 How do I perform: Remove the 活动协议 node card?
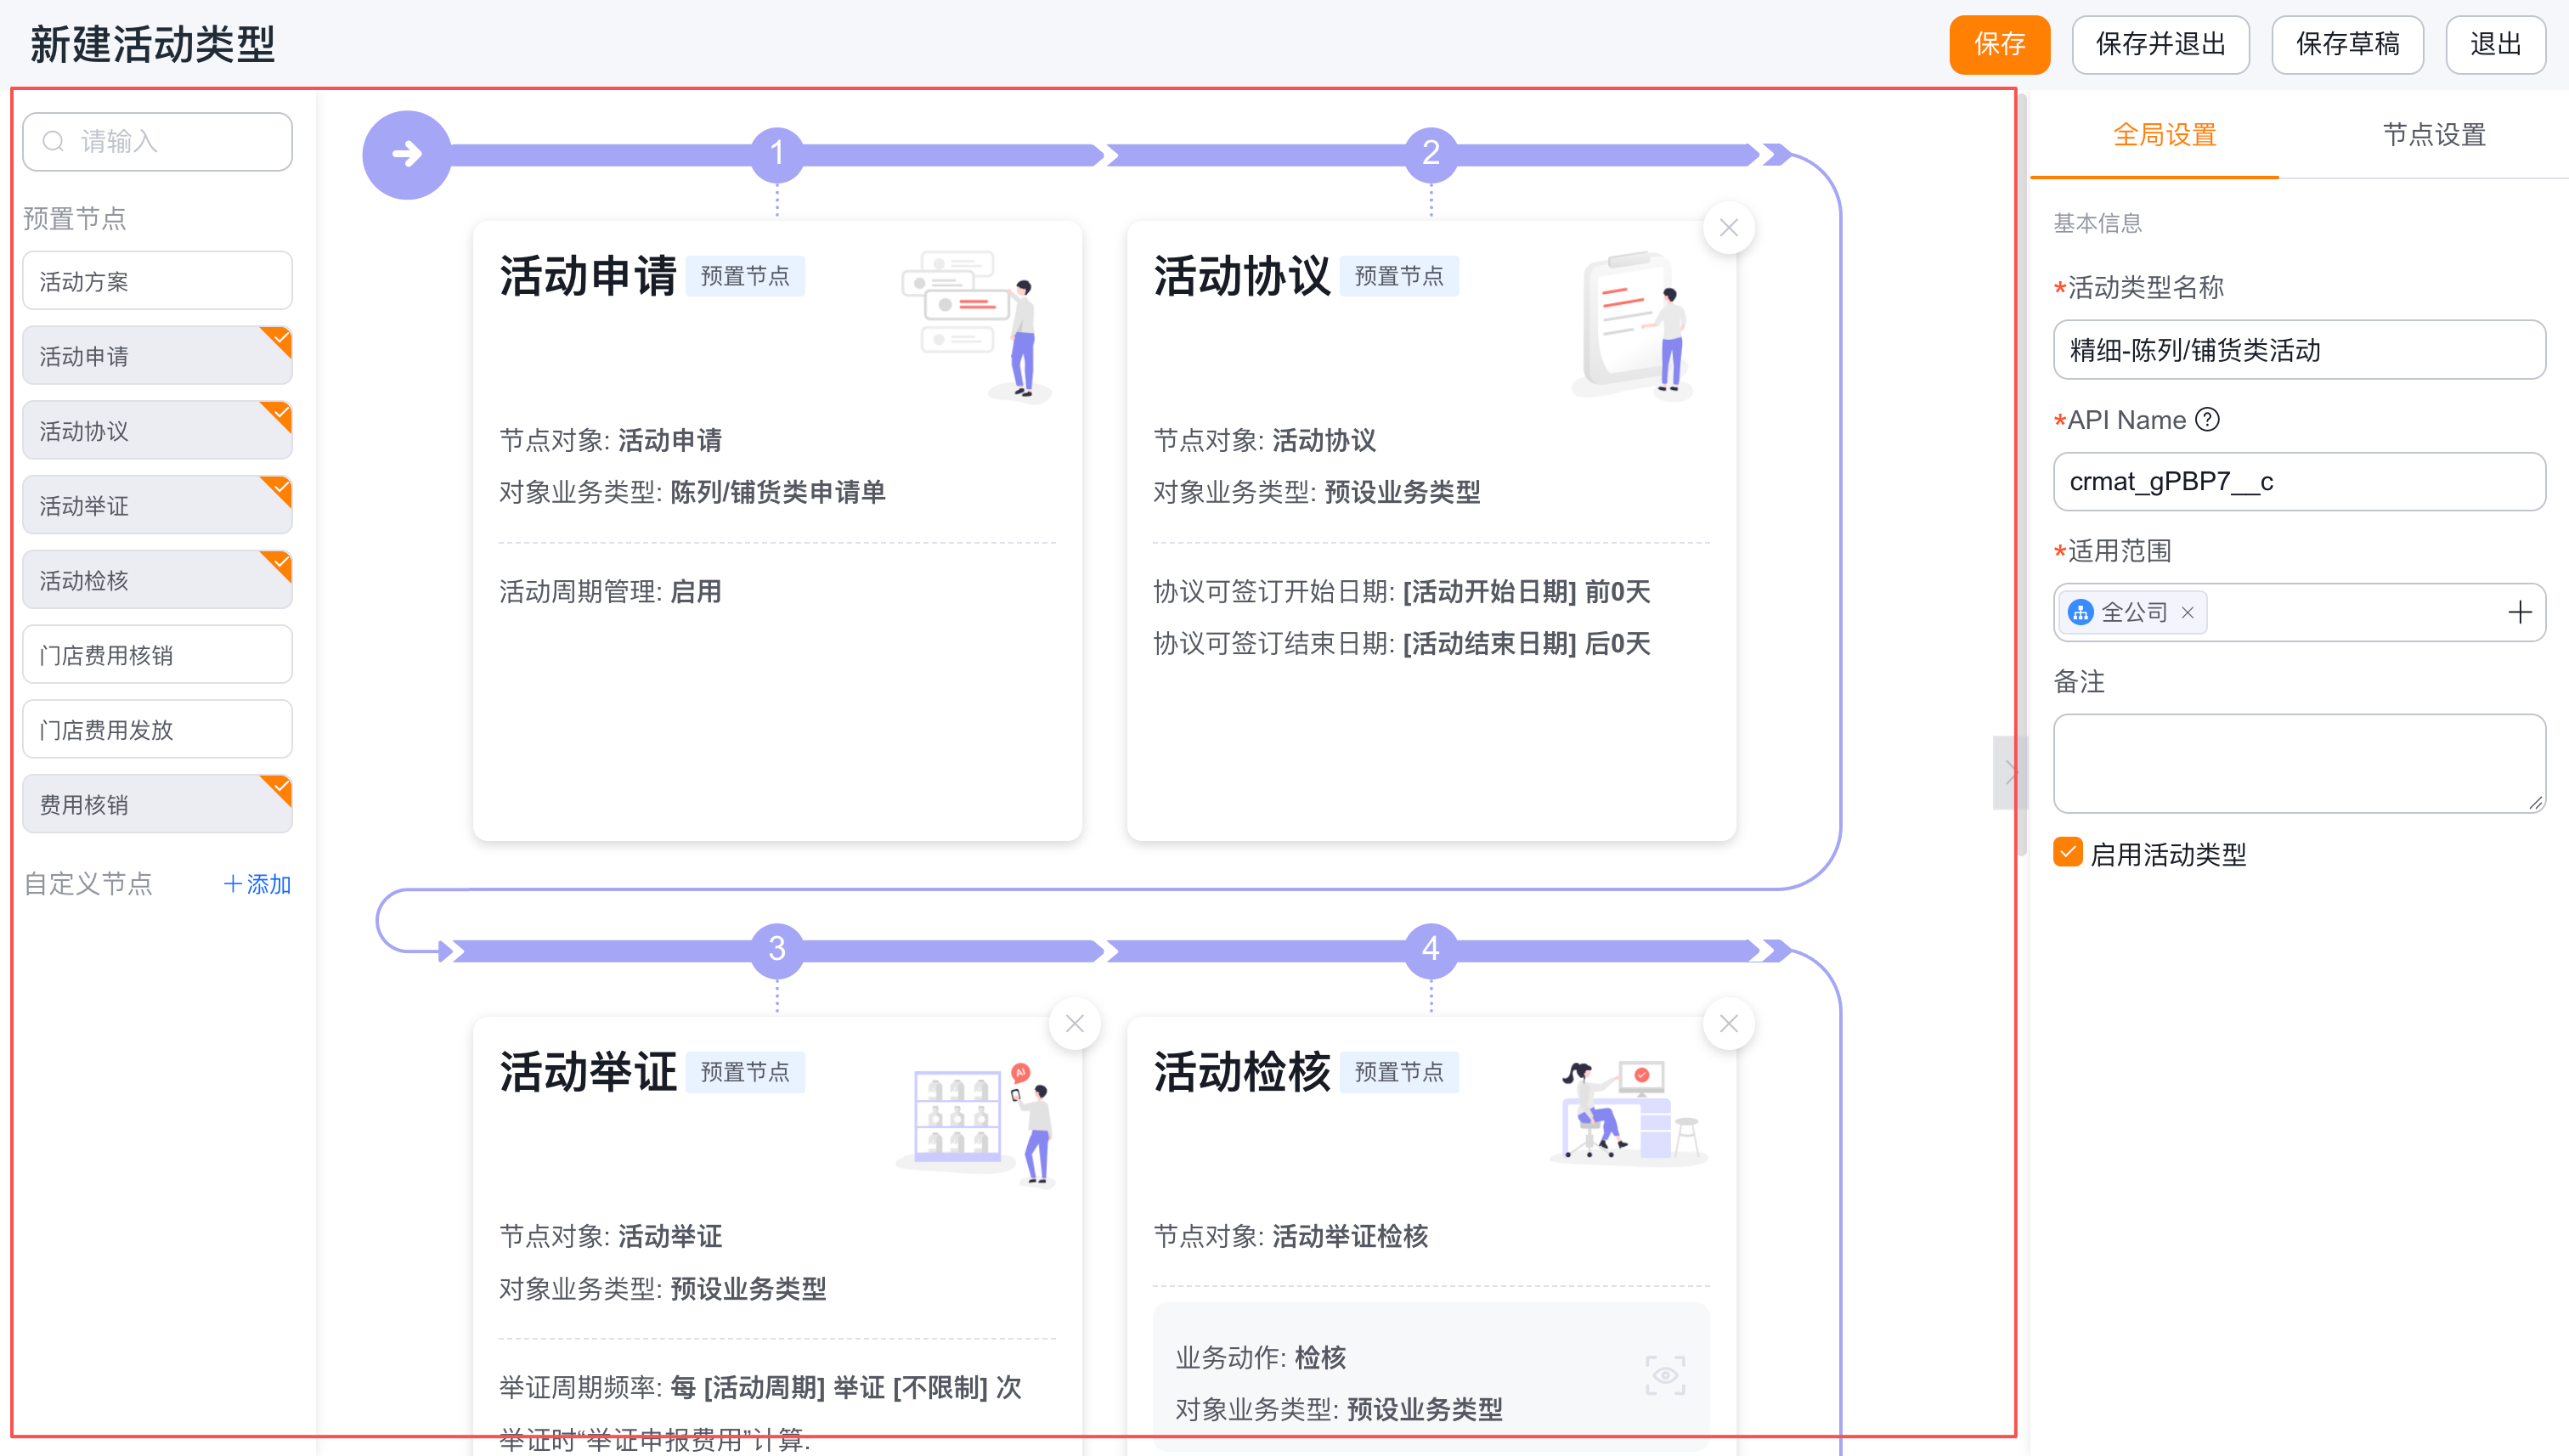pos(1728,228)
